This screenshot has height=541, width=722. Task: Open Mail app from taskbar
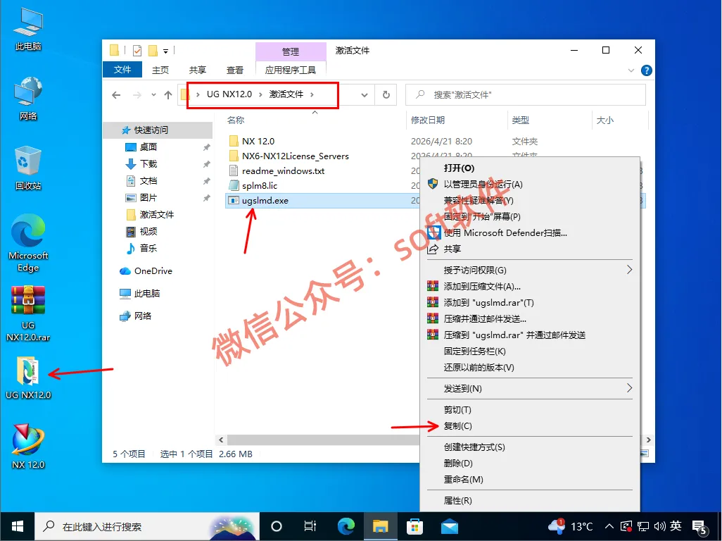(450, 526)
